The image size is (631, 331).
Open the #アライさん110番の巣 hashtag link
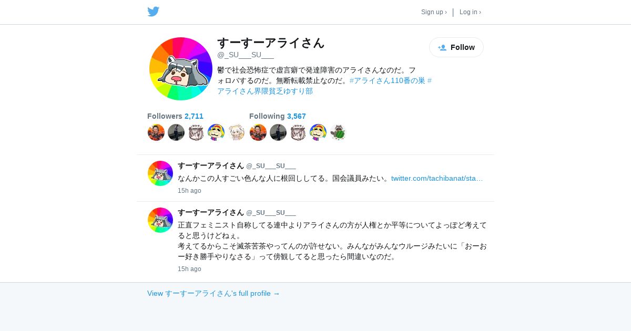[387, 80]
